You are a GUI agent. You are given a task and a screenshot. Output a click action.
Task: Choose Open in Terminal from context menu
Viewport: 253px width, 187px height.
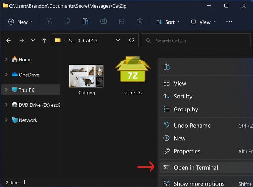point(196,167)
